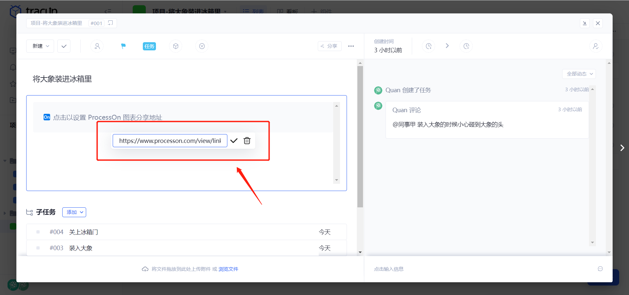Delete the ProcessOn link via trash icon

[x=247, y=141]
